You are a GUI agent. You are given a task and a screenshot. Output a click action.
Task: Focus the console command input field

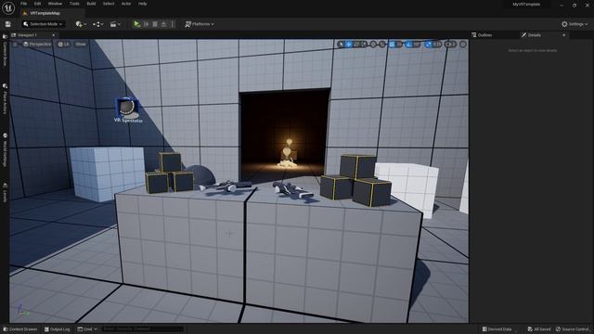(142, 329)
